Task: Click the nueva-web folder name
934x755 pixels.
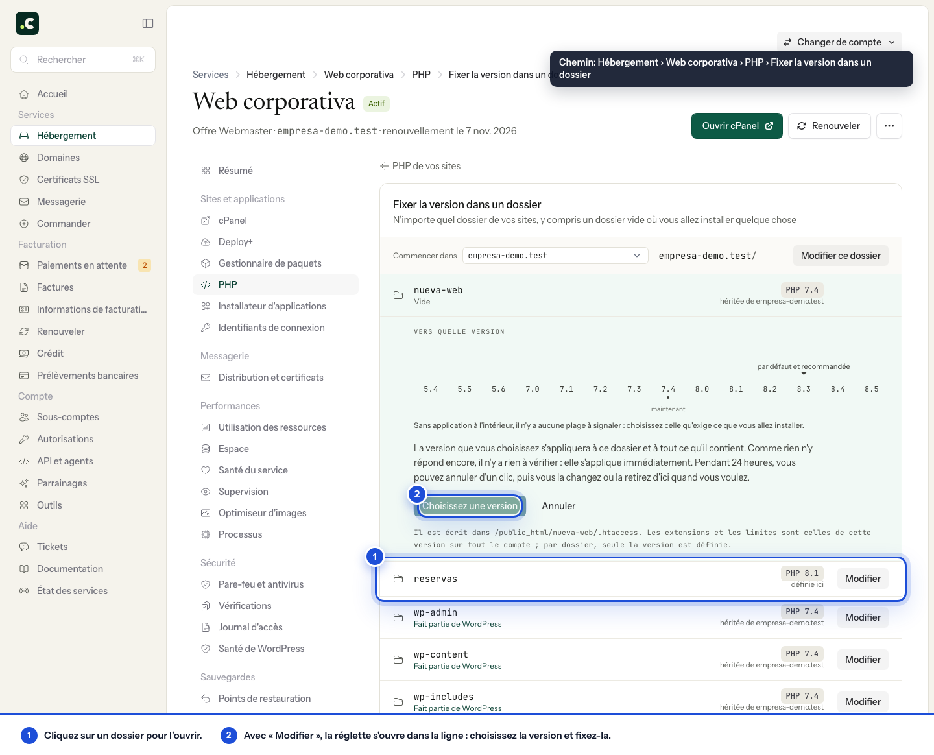Action: 438,290
